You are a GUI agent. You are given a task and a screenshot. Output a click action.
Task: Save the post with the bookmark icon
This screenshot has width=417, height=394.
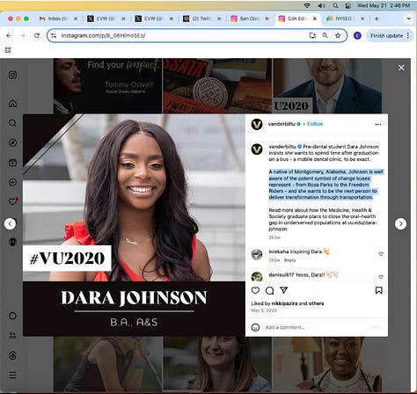(x=378, y=290)
